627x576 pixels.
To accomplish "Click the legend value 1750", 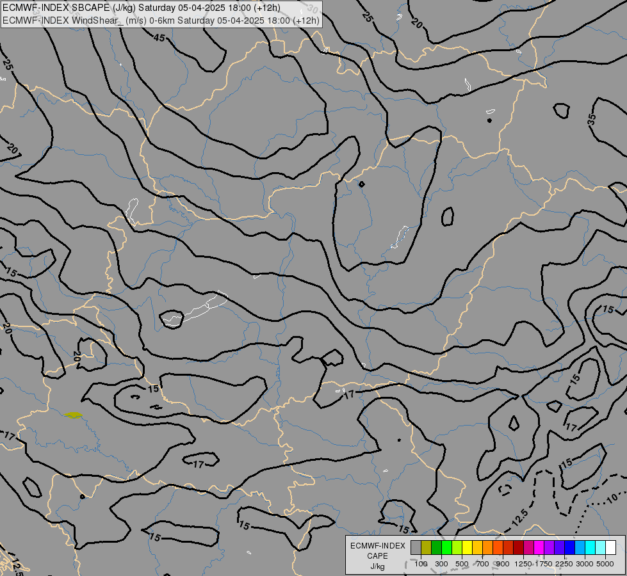I will coord(544,564).
